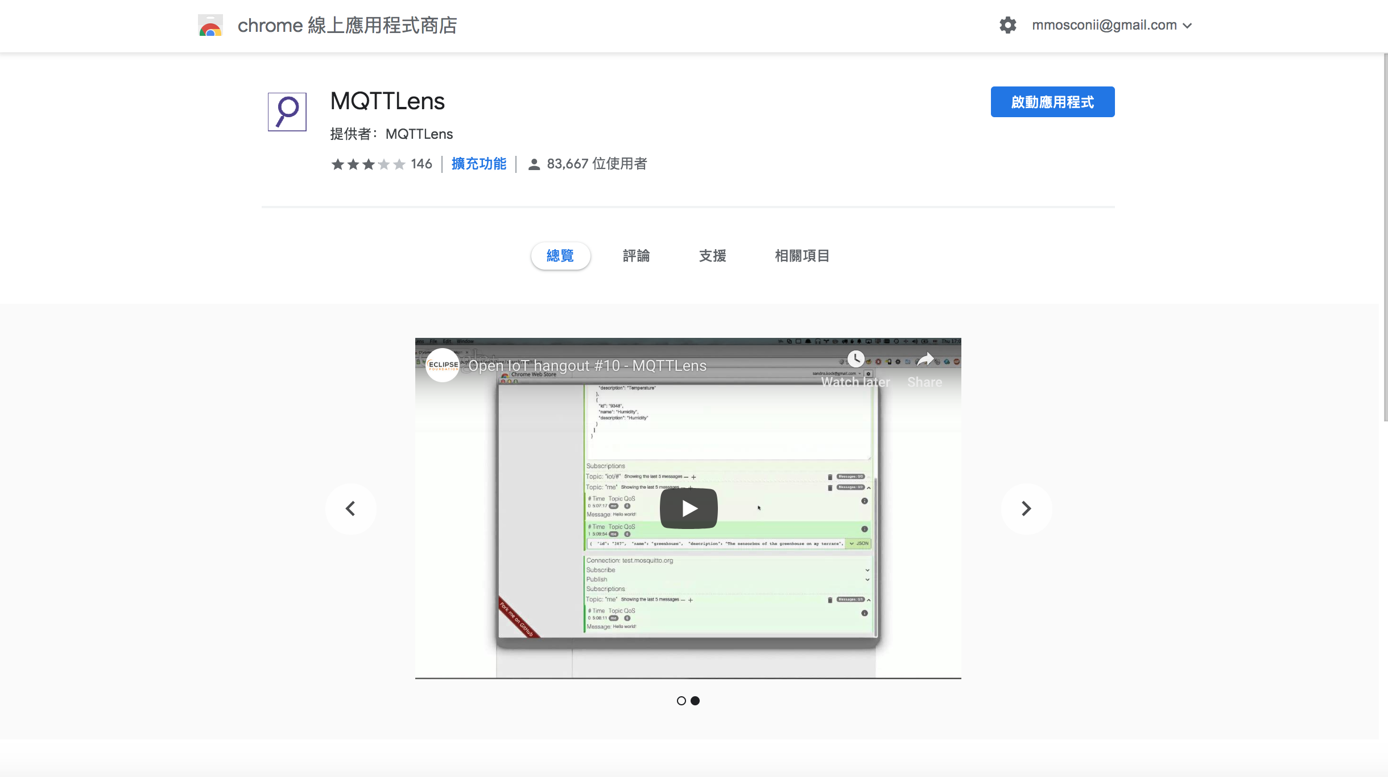Click the chrome 線上應用程式商店 title text
Image resolution: width=1388 pixels, height=777 pixels.
coord(348,26)
